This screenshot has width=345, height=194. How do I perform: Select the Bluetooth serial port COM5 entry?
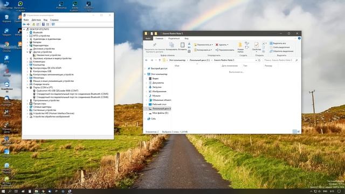pyautogui.click(x=72, y=94)
